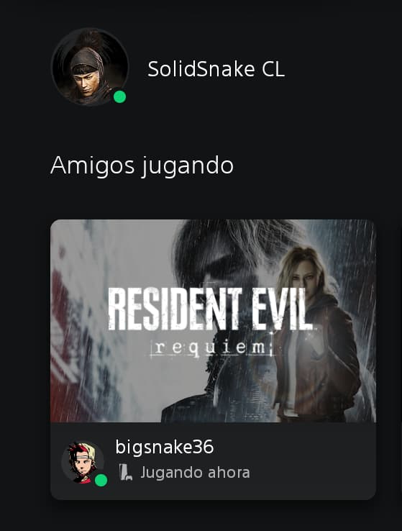Select the Jugando ahora status text
The image size is (402, 531).
point(196,473)
